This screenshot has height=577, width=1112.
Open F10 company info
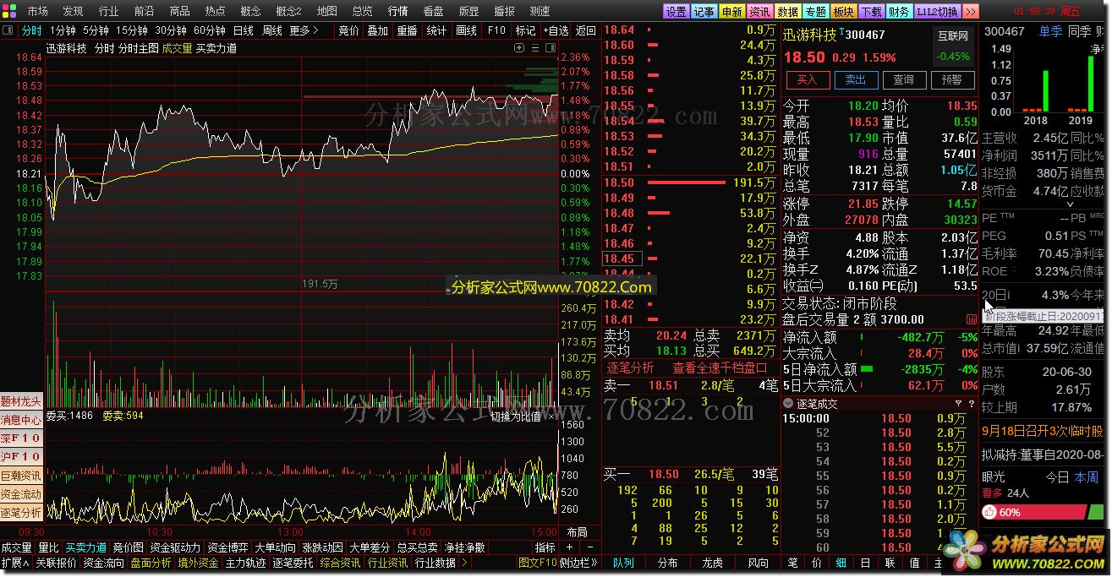[496, 30]
